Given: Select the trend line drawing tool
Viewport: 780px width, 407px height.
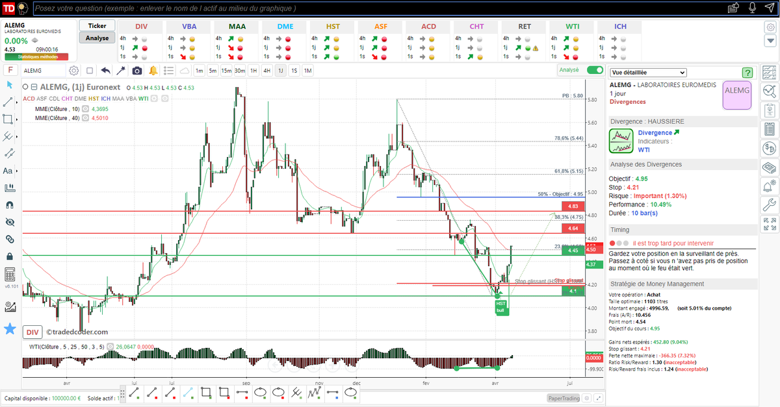Looking at the screenshot, I should (x=8, y=102).
